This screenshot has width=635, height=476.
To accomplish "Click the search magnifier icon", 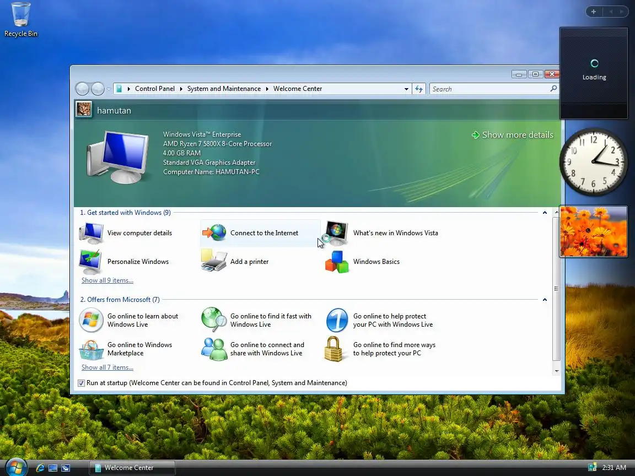I will (x=553, y=89).
